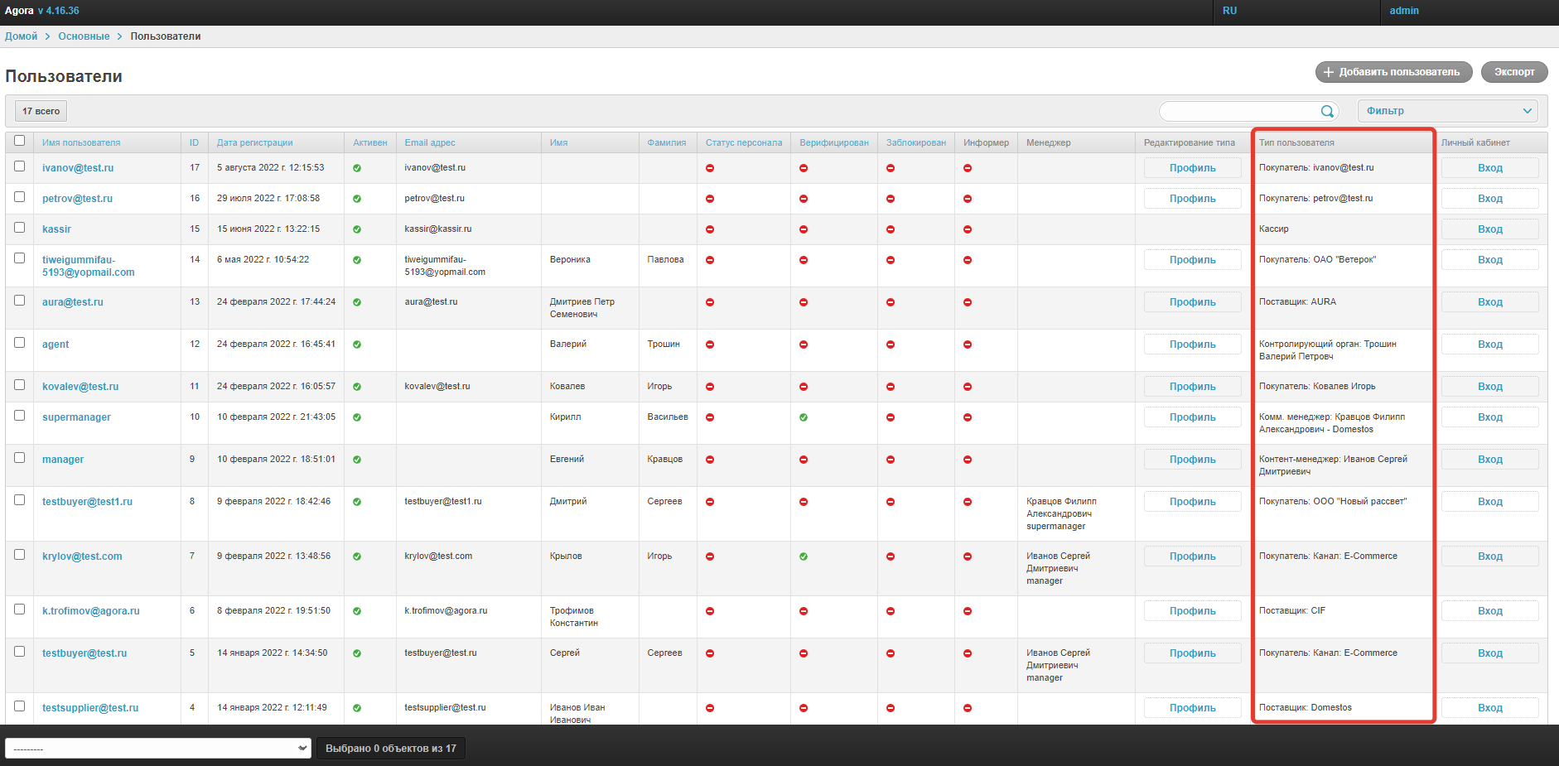Select checkbox for the manager row

(x=20, y=458)
